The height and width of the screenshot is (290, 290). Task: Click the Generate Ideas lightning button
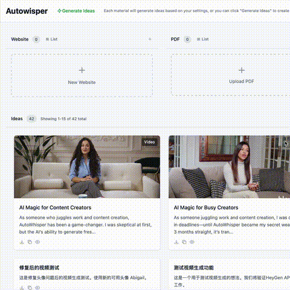pos(76,11)
